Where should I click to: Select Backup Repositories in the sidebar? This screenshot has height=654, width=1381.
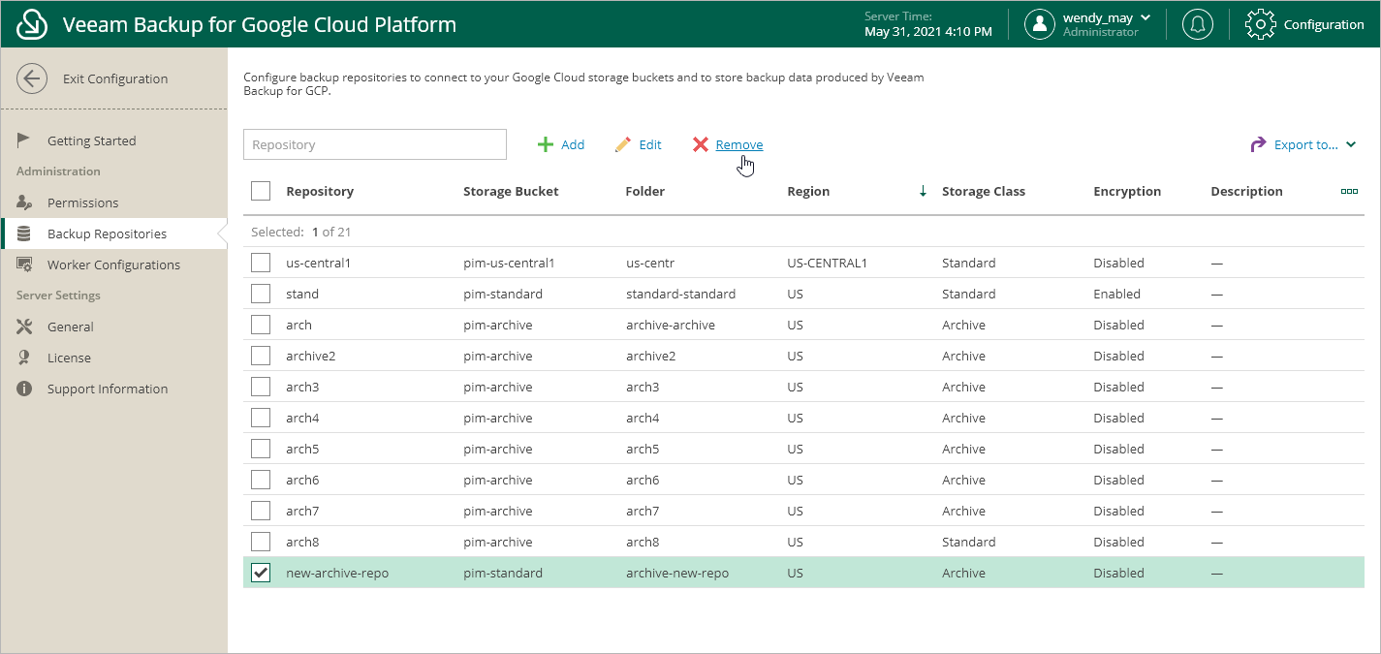click(107, 234)
